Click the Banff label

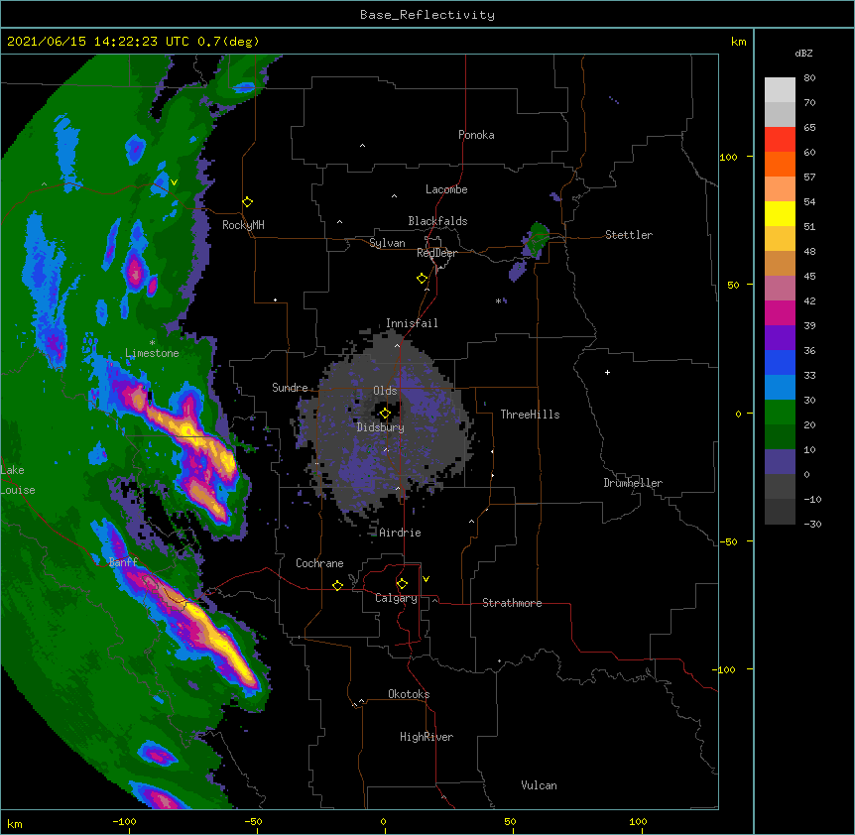(x=123, y=562)
